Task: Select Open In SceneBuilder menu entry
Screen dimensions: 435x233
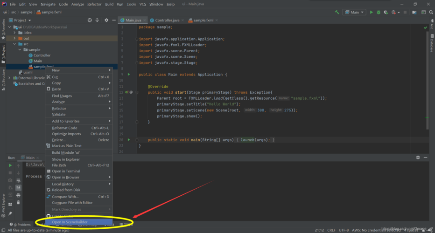Action: pyautogui.click(x=79, y=222)
